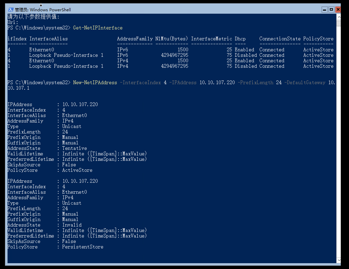Click the scrollbar up arrow
Screen dimensions: 349x269
(339, 17)
